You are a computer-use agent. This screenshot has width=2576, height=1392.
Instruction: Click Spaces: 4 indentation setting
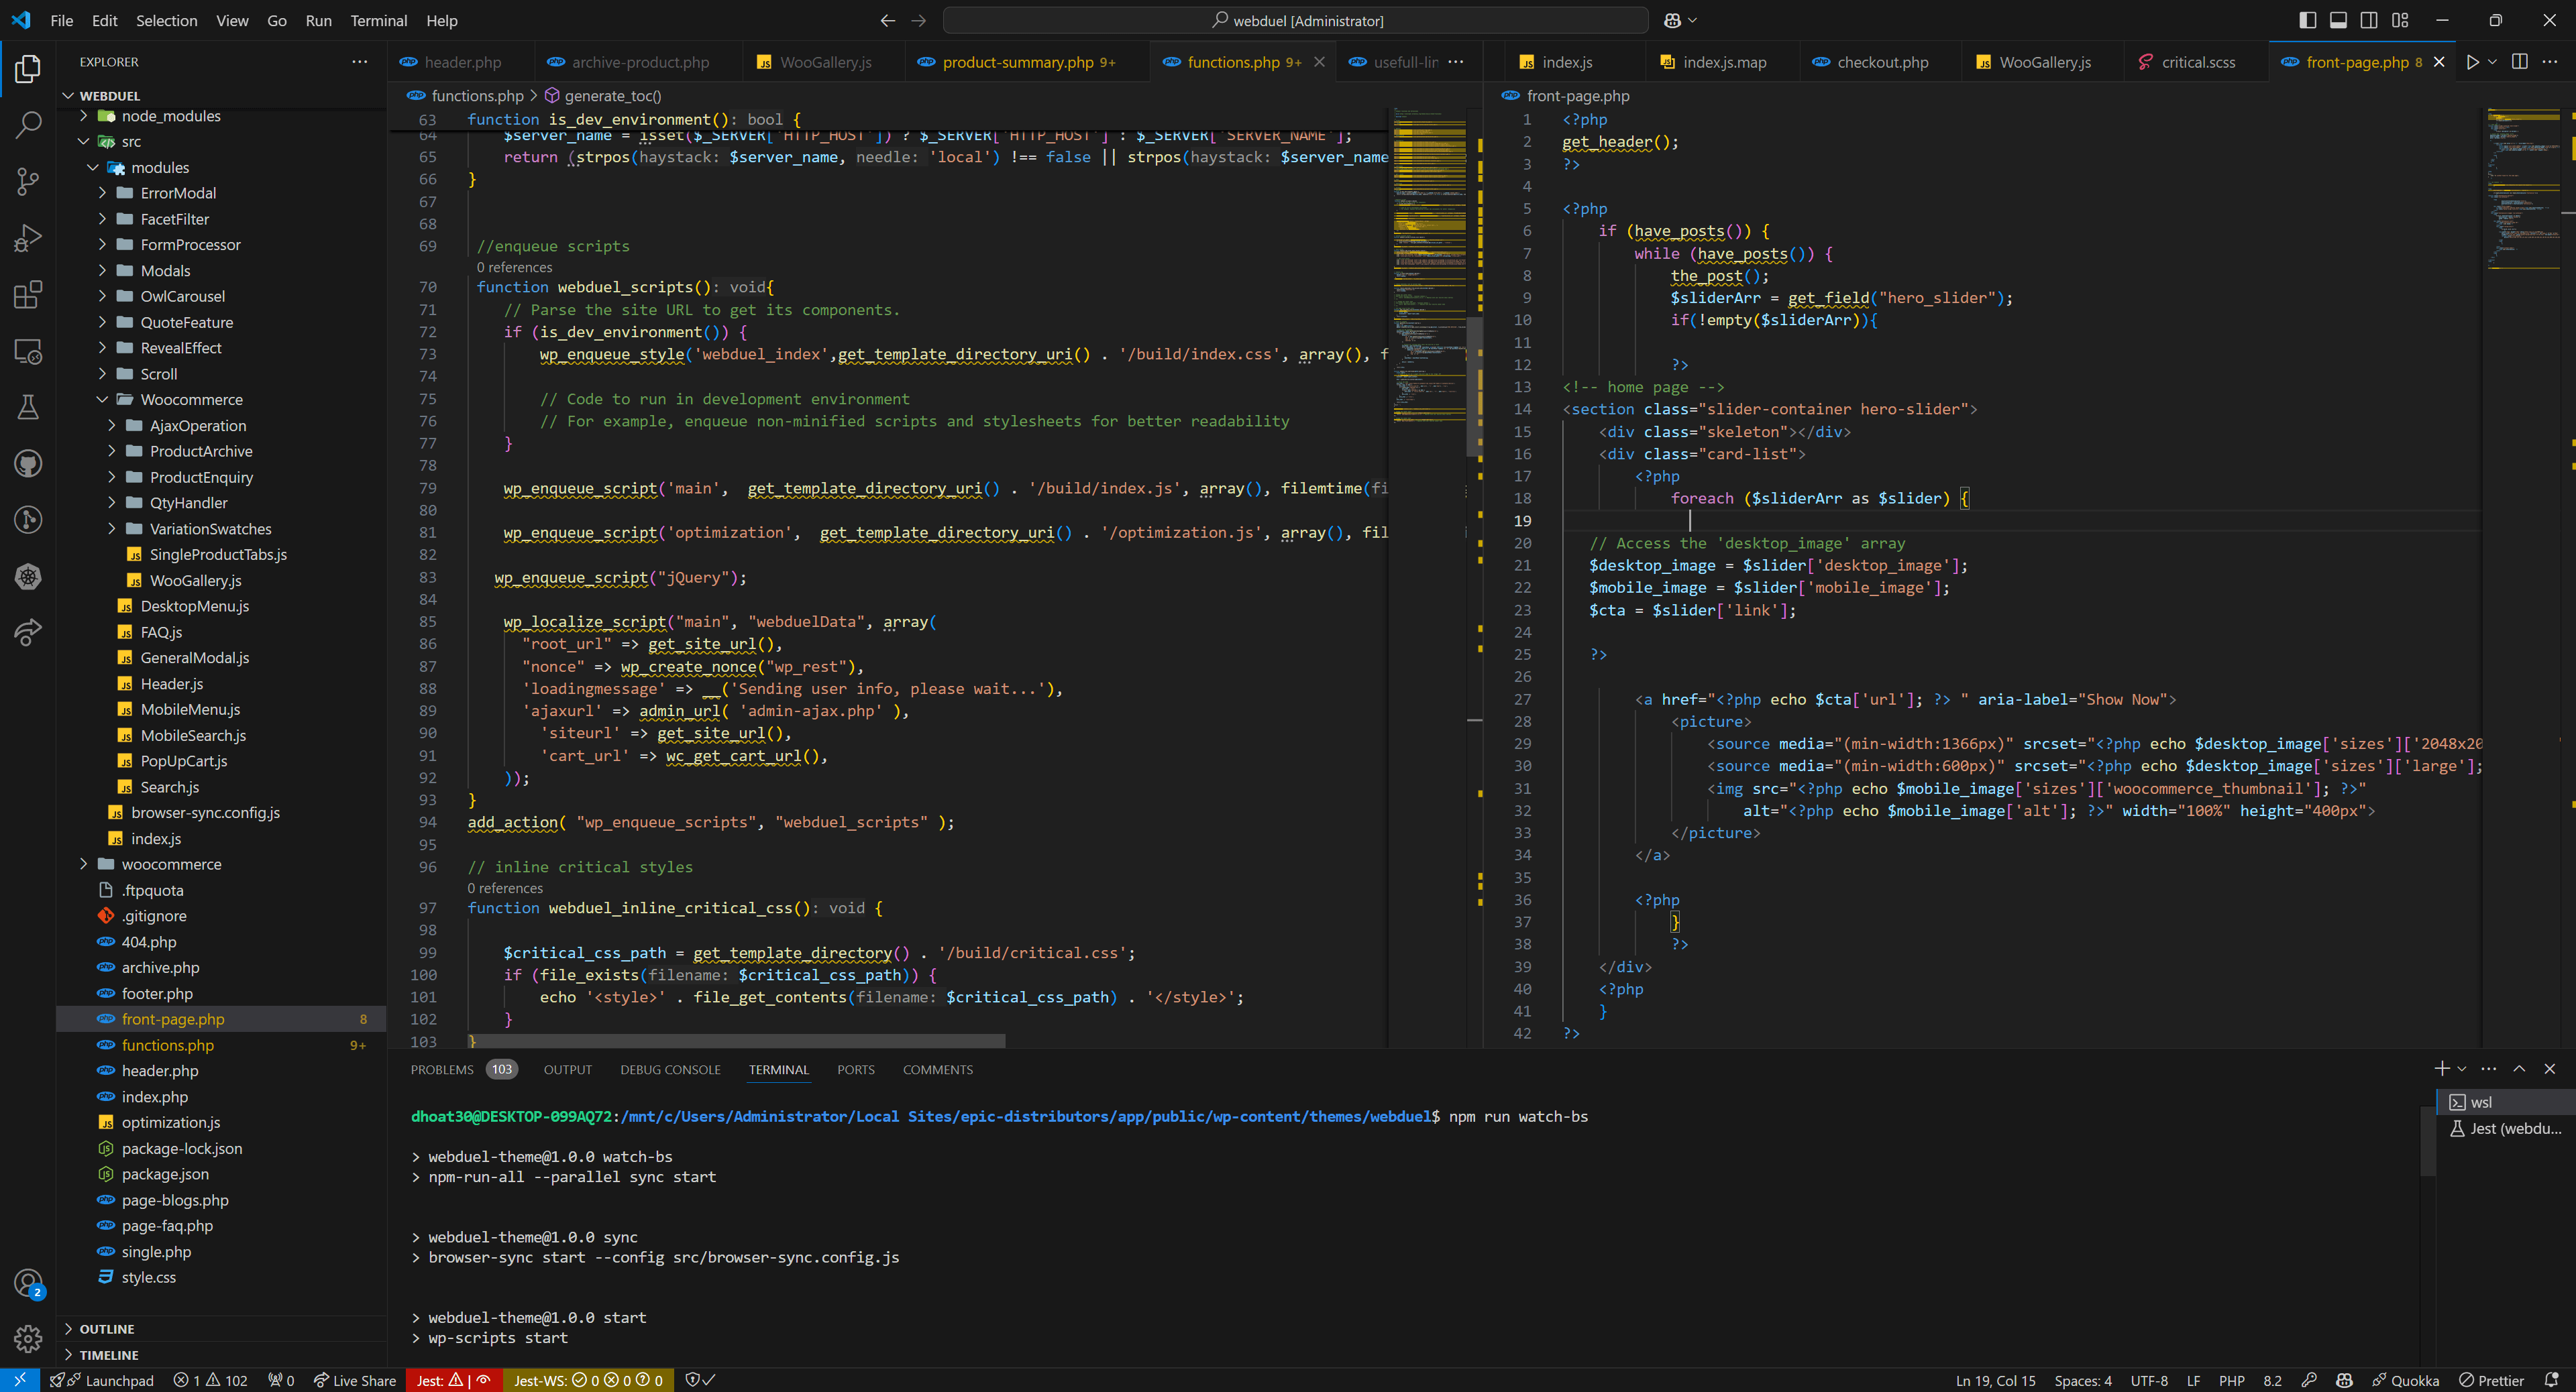tap(2083, 1380)
